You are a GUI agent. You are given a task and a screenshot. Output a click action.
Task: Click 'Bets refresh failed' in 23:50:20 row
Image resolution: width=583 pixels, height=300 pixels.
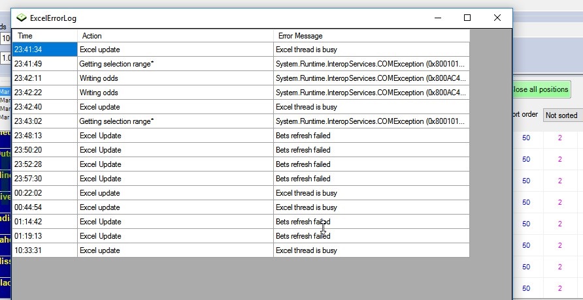tap(303, 150)
